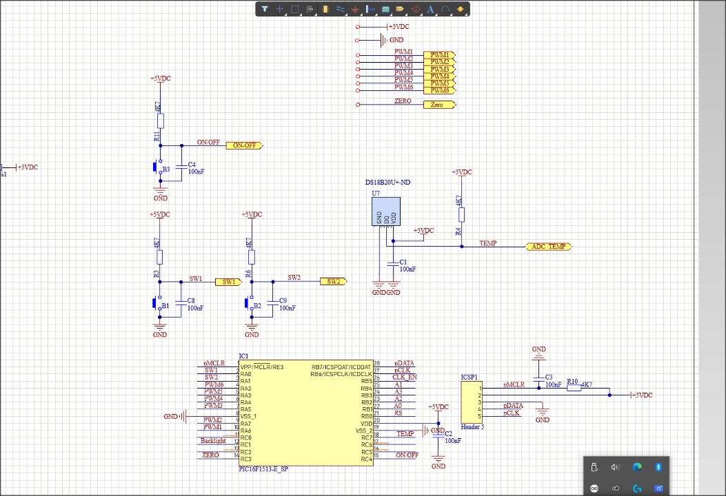Open the align objects tool
The width and height of the screenshot is (726, 496).
[x=310, y=9]
